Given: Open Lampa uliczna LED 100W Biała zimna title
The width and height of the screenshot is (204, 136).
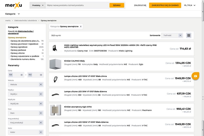Looking at the screenshot, I should [x=85, y=76].
